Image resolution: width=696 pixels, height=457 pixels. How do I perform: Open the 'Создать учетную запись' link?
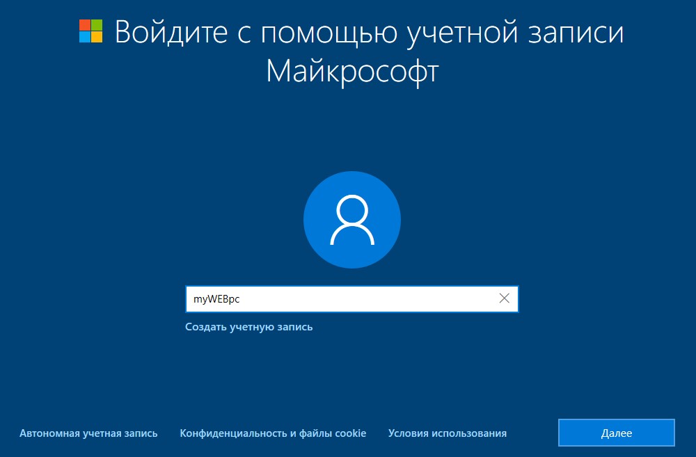coord(249,327)
